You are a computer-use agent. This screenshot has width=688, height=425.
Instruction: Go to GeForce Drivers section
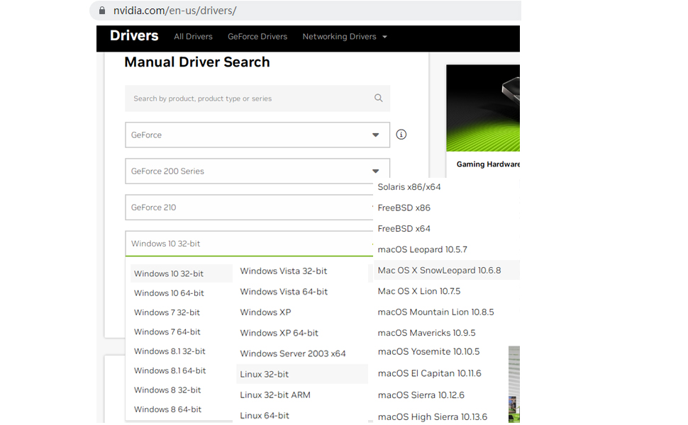pos(257,37)
